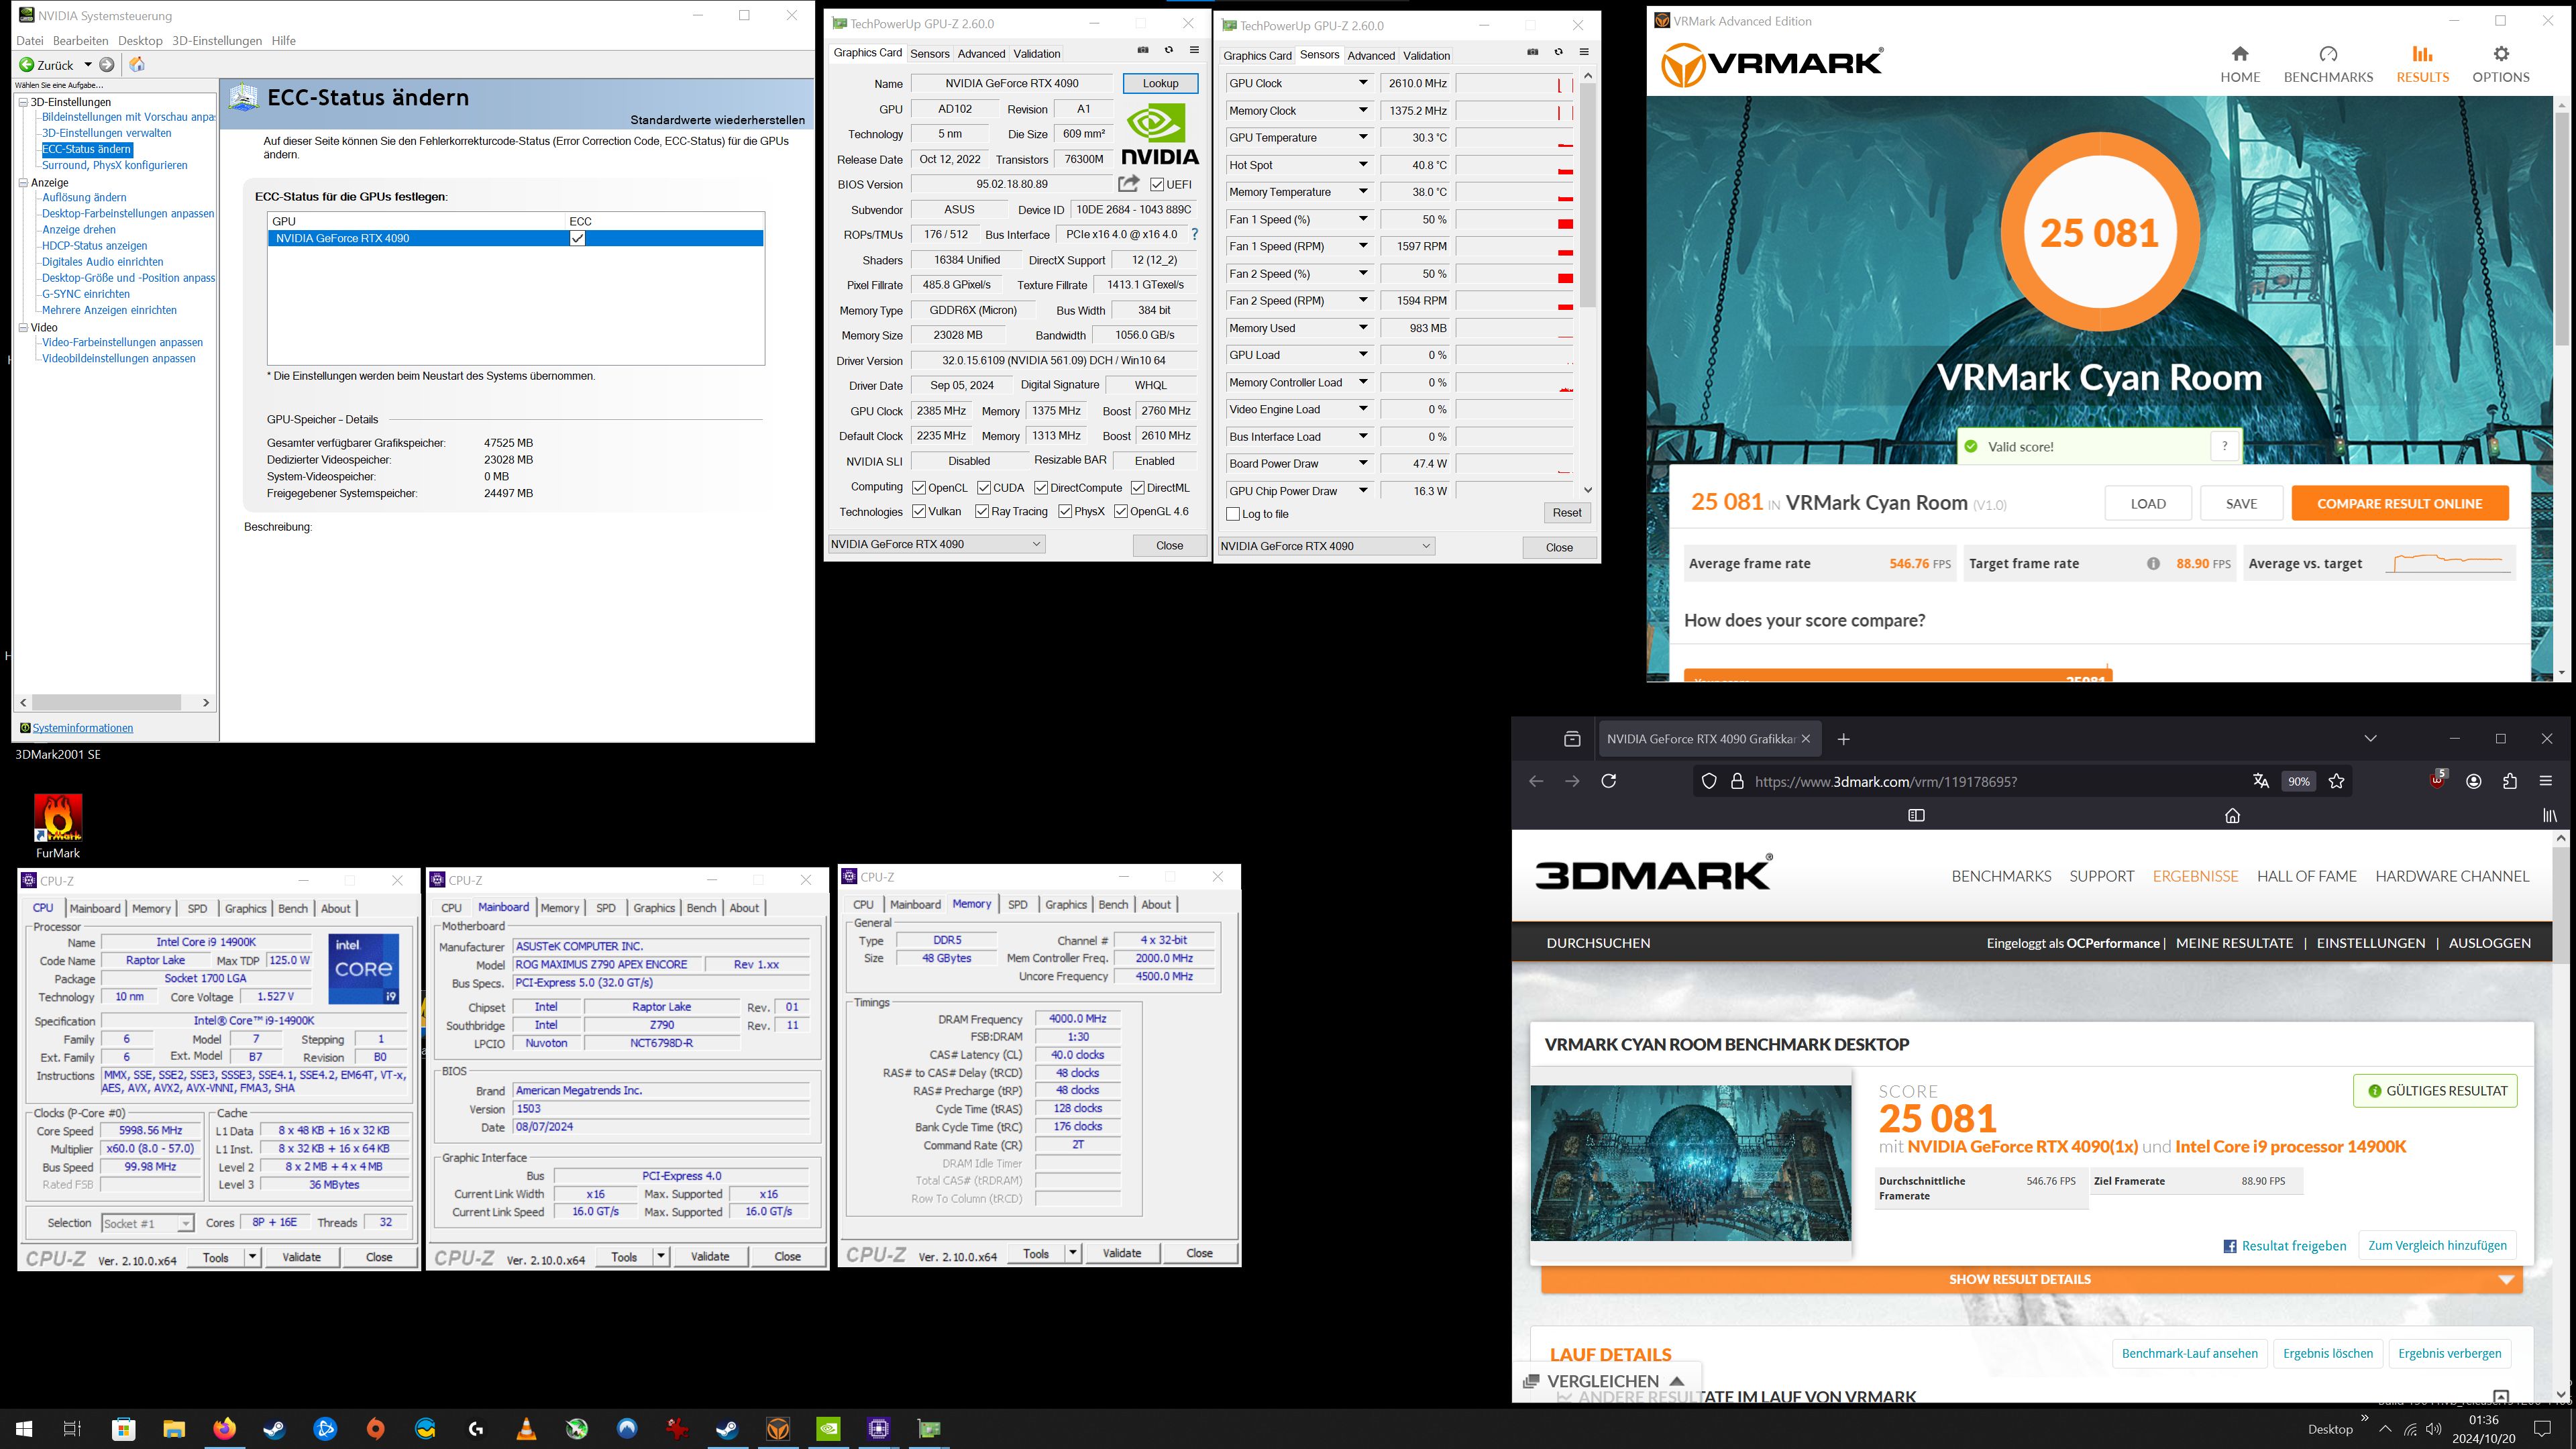
Task: Toggle Ray Tracing checkbox in GPU-Z
Action: (982, 511)
